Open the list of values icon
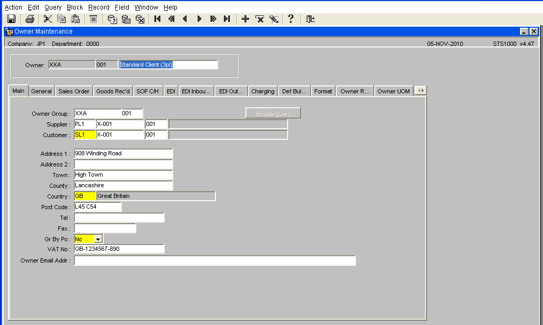This screenshot has width=543, height=325. (93, 19)
